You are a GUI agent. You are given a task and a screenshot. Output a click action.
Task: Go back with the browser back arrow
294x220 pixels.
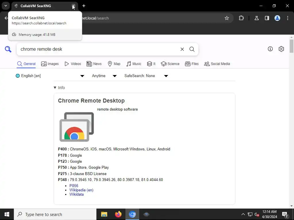tap(6, 18)
